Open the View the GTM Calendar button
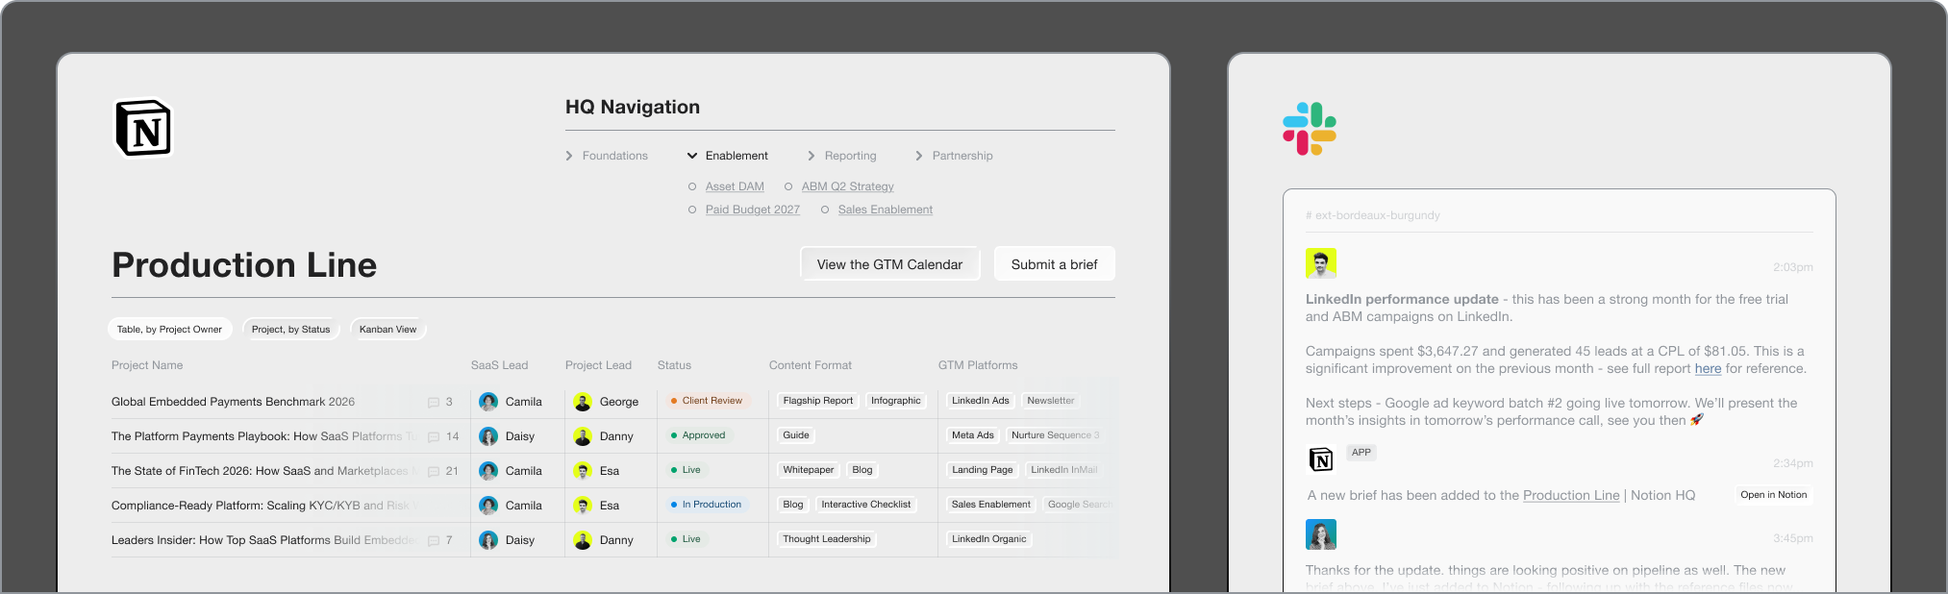The image size is (1948, 594). tap(889, 264)
